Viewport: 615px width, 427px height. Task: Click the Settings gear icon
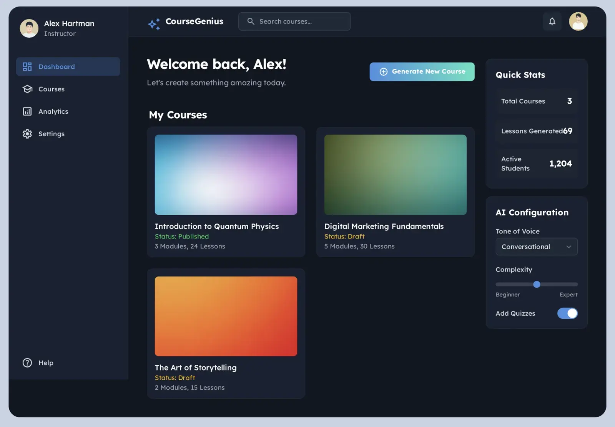coord(27,134)
